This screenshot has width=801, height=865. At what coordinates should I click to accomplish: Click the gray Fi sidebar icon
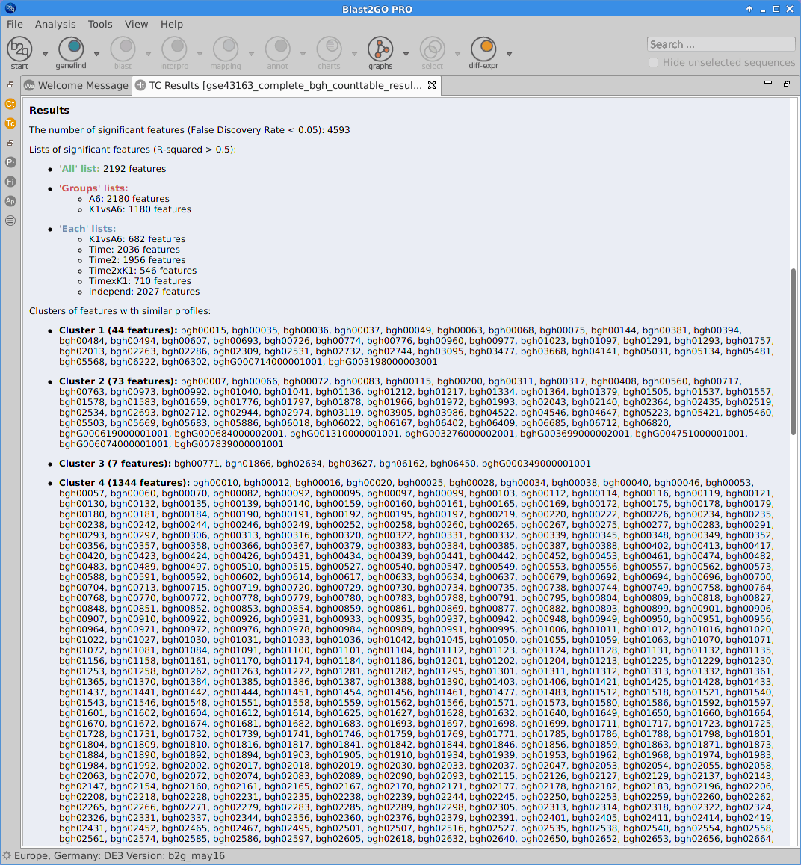[x=10, y=182]
